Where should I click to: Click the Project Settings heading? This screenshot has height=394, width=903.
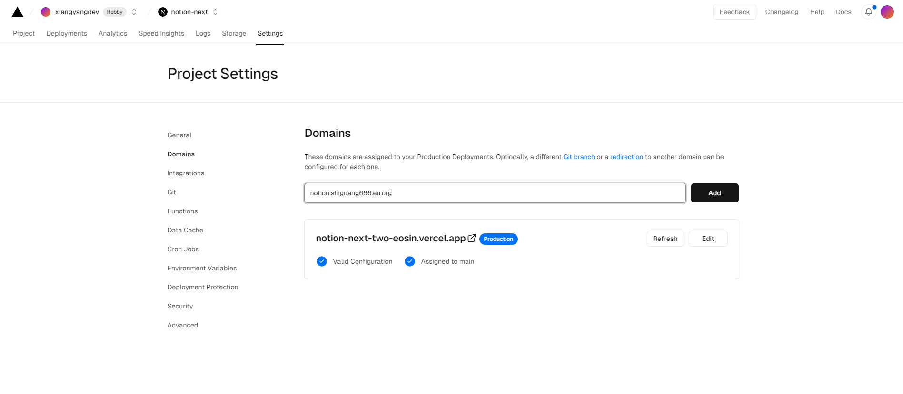(x=222, y=74)
